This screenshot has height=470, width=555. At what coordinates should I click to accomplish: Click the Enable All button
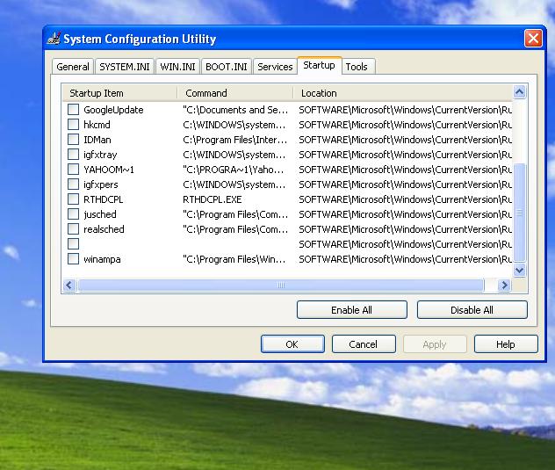(x=352, y=310)
